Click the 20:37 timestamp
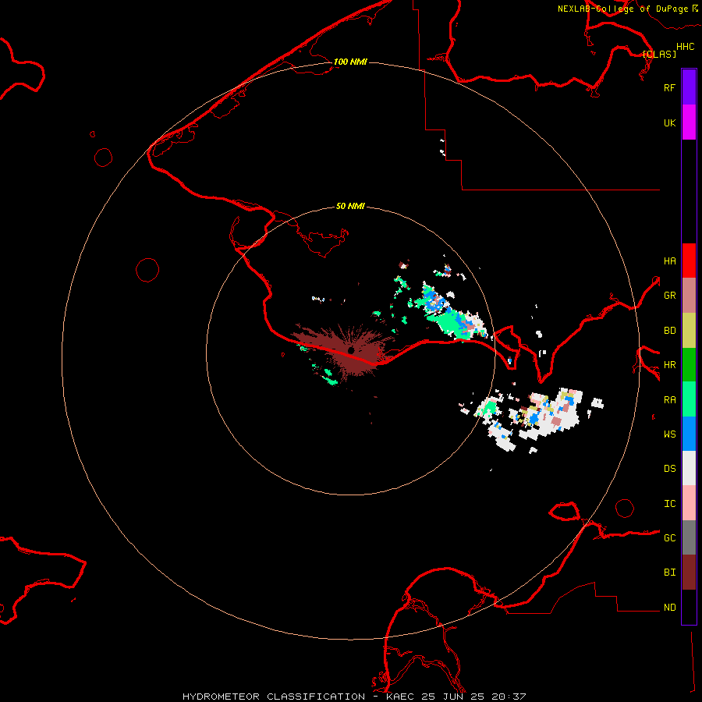This screenshot has width=702, height=702. [x=509, y=697]
